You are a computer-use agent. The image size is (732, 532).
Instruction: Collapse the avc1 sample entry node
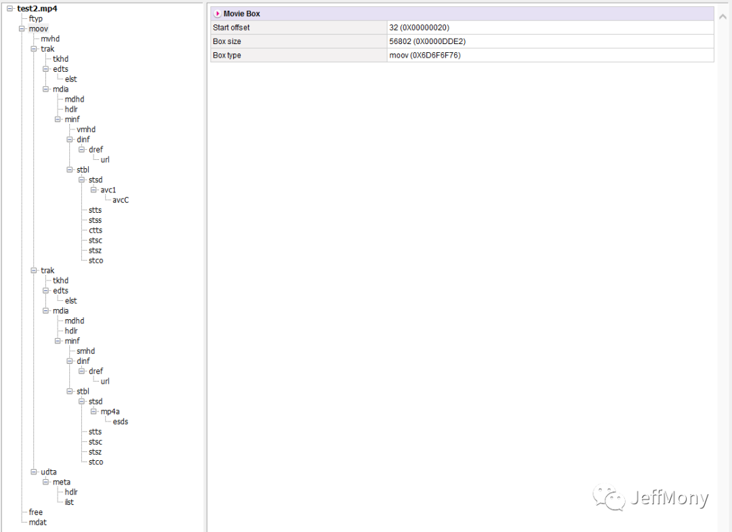(94, 190)
